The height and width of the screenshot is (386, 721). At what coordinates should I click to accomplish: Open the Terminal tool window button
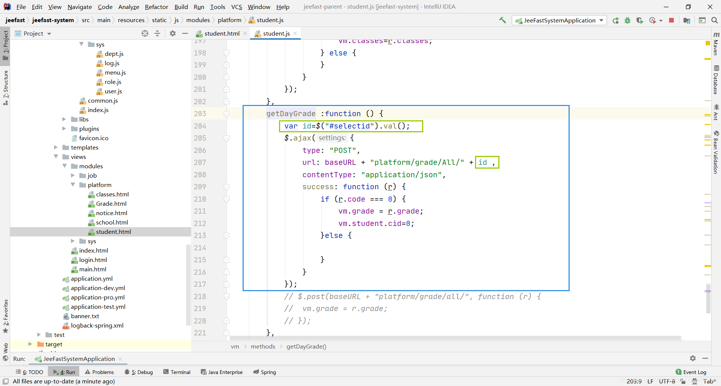pos(177,372)
